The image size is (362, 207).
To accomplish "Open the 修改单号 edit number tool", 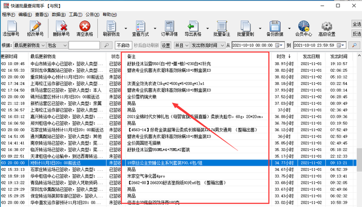I will tap(35, 28).
